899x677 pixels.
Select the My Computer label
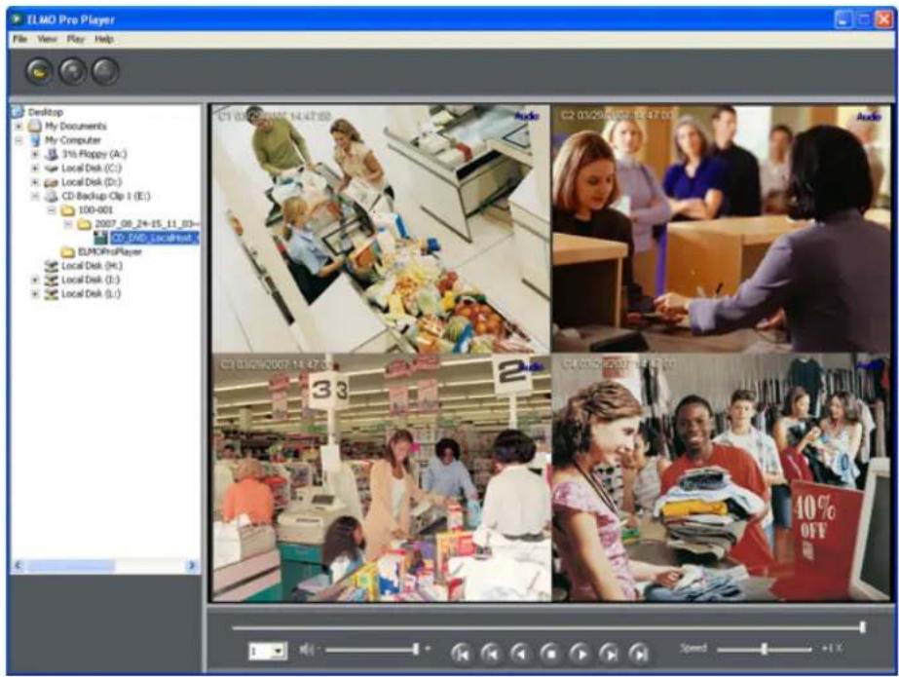(73, 140)
